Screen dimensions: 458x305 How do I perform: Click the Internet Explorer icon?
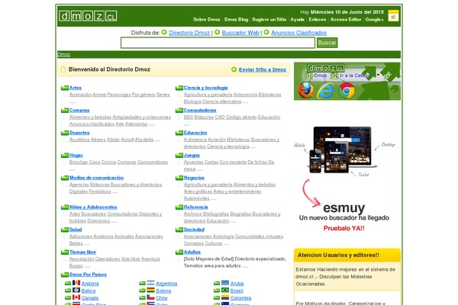click(326, 90)
